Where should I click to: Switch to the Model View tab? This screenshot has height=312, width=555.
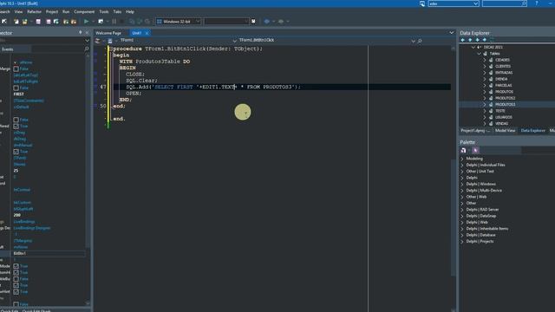505,131
